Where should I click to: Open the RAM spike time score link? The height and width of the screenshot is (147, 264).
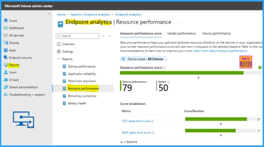[136, 133]
